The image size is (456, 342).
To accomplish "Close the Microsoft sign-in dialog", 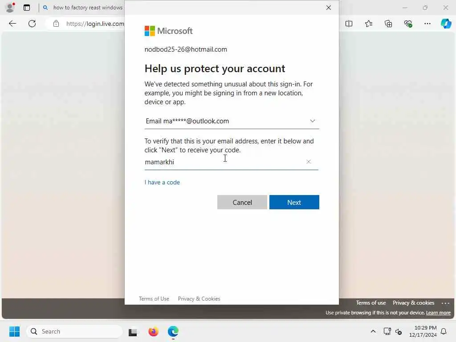I will (329, 8).
